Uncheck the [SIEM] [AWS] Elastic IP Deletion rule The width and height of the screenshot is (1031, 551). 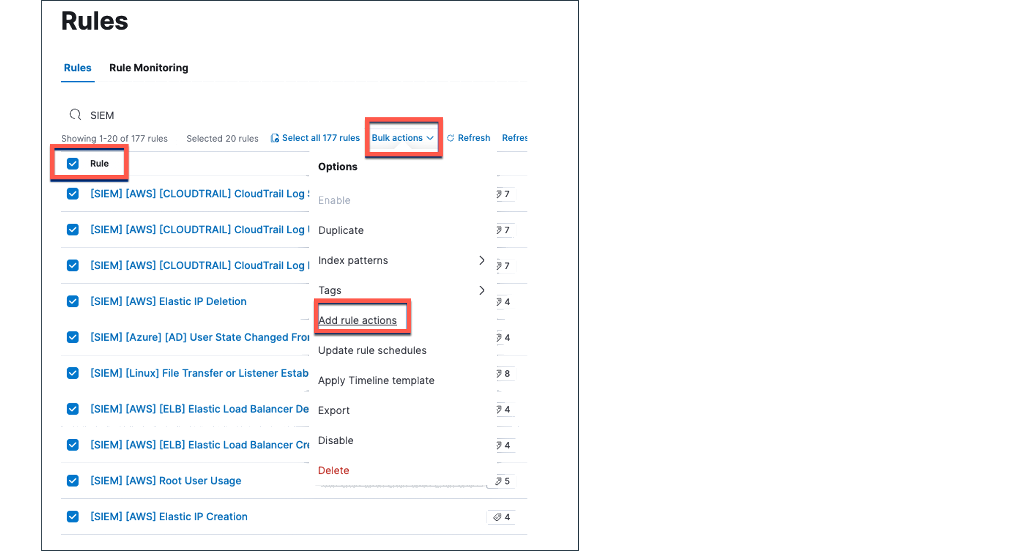click(x=73, y=301)
